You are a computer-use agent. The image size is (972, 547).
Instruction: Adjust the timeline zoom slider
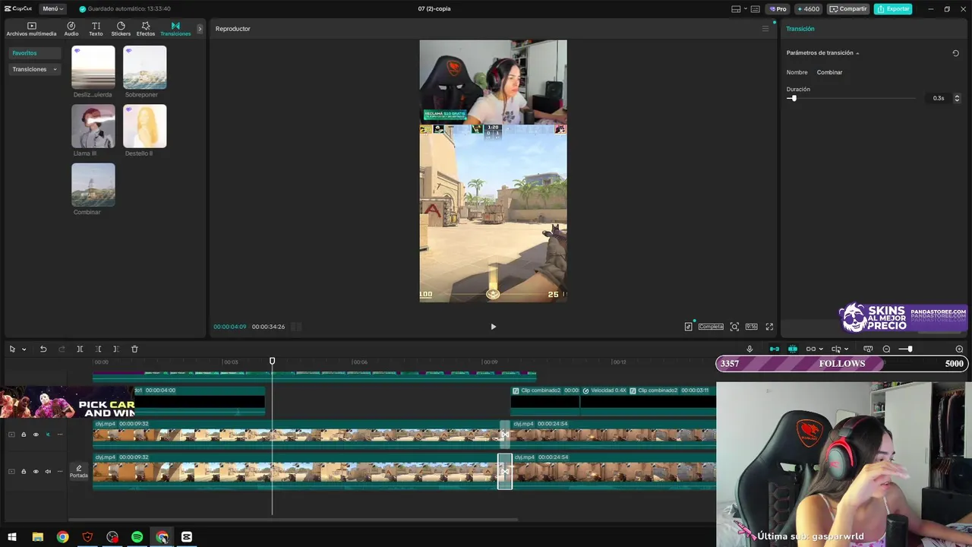[x=910, y=349]
